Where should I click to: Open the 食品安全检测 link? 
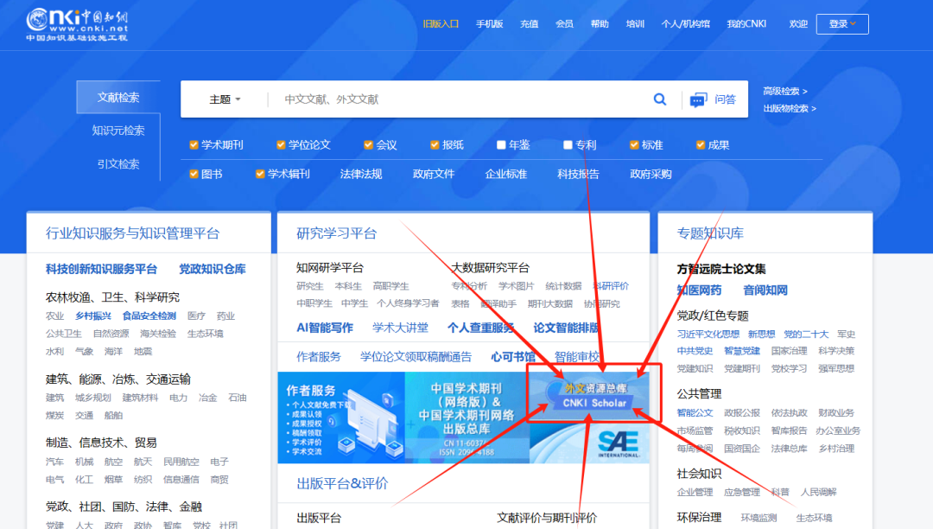pos(149,316)
